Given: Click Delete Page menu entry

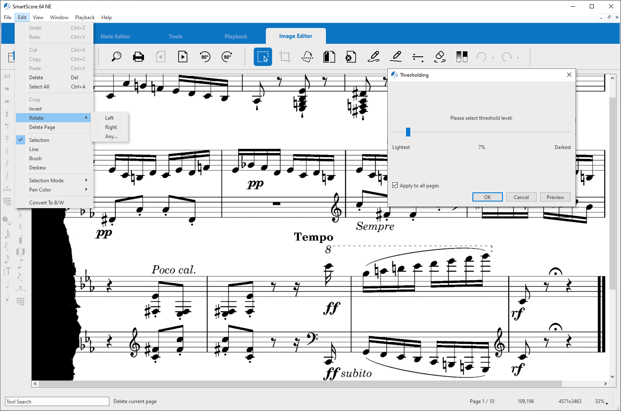Looking at the screenshot, I should tap(54, 127).
